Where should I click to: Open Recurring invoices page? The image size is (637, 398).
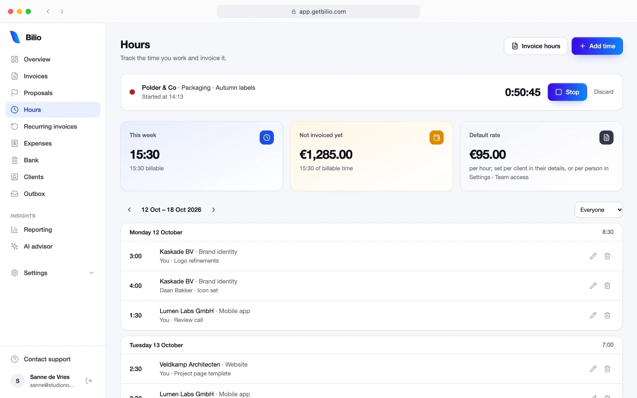pos(53,126)
